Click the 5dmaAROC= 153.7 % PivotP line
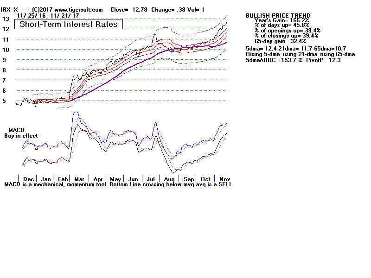 click(293, 60)
